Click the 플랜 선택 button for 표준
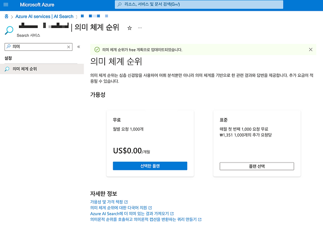The height and width of the screenshot is (225, 323). point(257,166)
